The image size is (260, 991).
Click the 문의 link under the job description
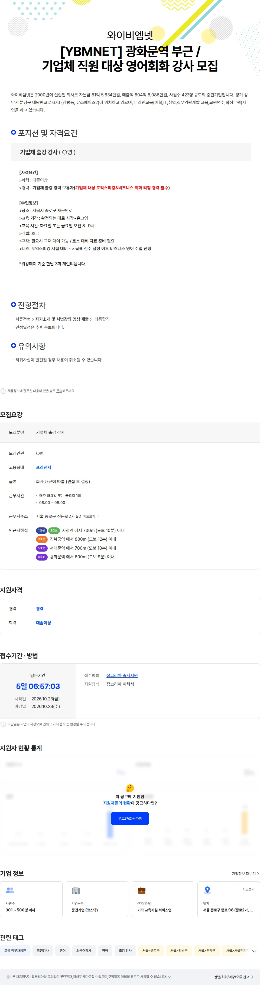(59, 391)
